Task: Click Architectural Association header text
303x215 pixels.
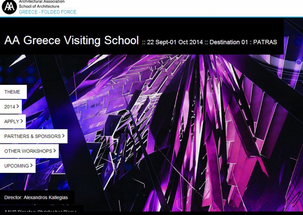Action: (42, 2)
